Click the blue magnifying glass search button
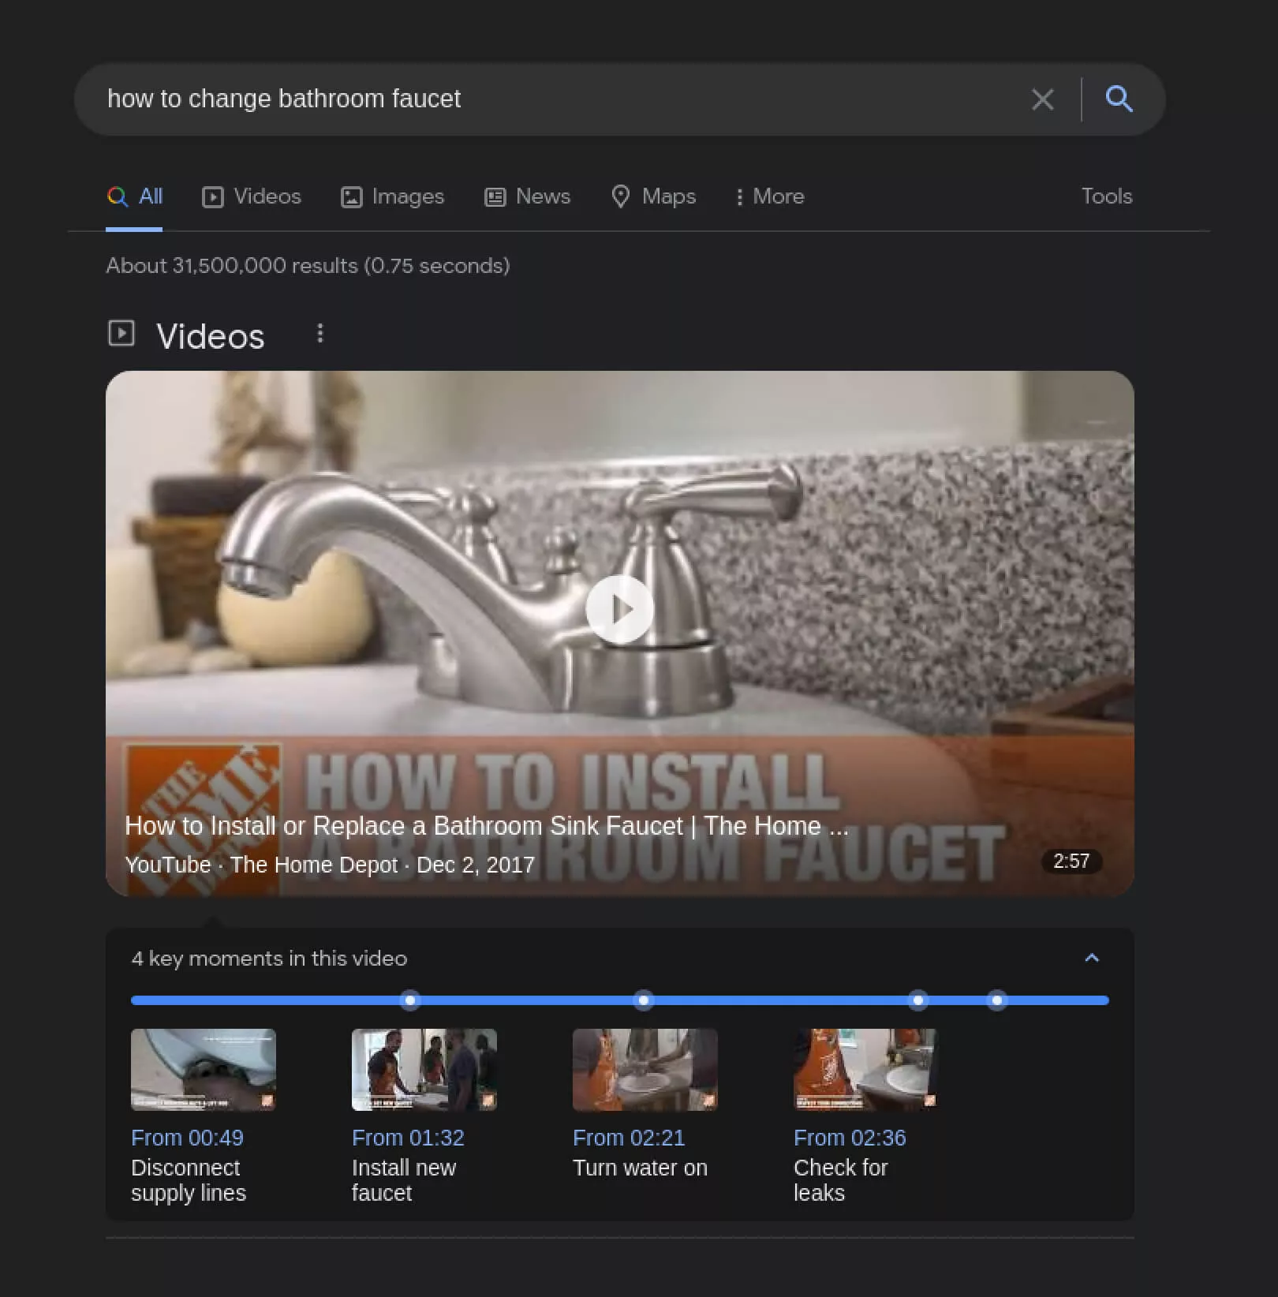The height and width of the screenshot is (1297, 1278). tap(1119, 99)
